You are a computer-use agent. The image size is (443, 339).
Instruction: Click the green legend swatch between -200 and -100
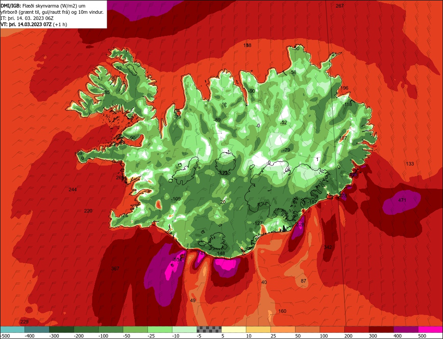pos(86,329)
